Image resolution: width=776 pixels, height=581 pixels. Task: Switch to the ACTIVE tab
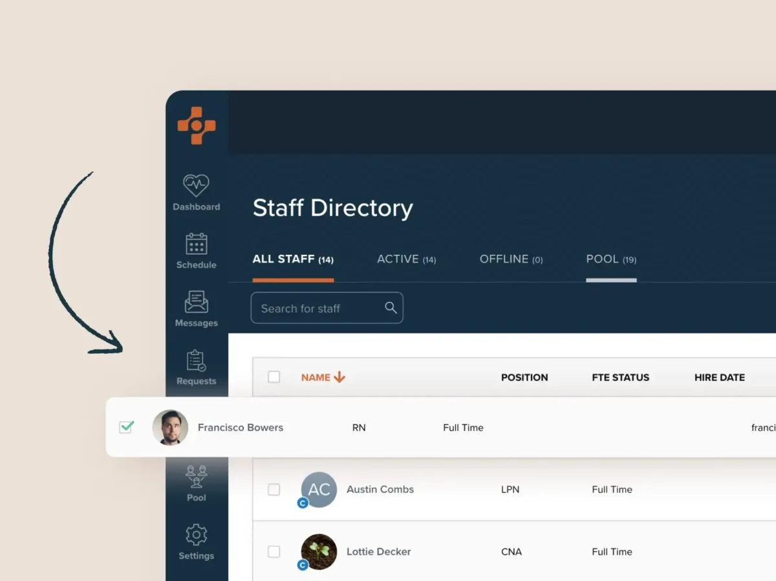[x=406, y=259]
